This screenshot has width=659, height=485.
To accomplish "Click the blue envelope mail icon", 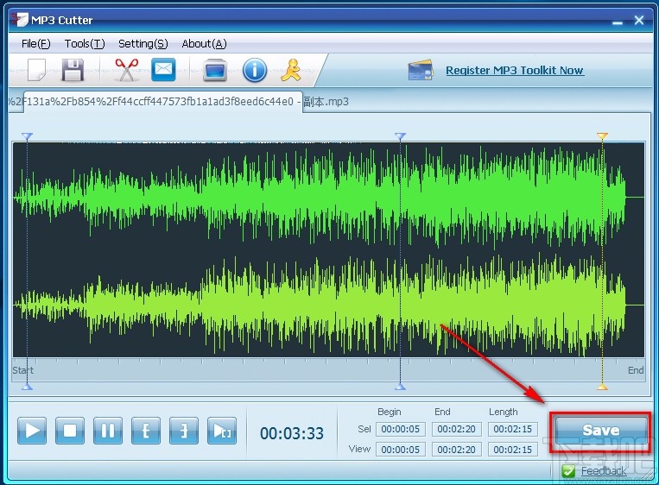I will [x=163, y=69].
